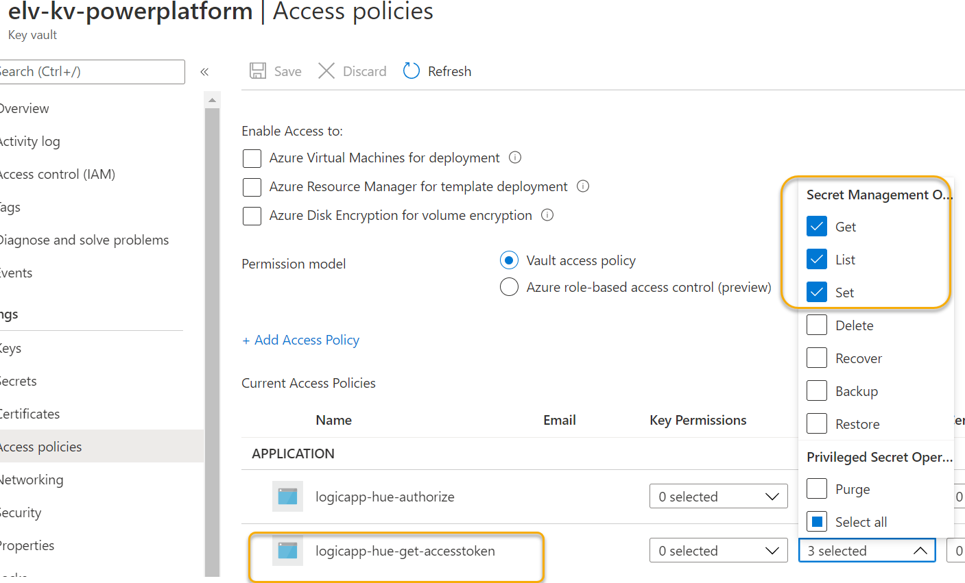Click the Save button label

(288, 71)
